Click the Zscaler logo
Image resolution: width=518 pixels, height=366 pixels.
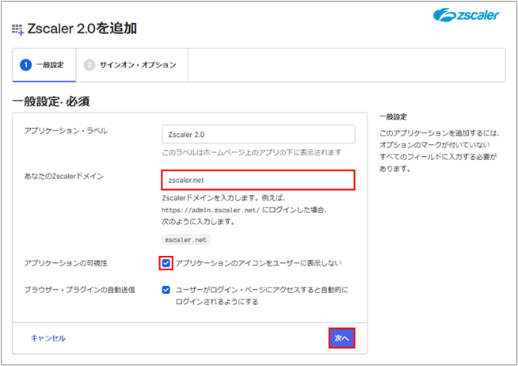[466, 15]
